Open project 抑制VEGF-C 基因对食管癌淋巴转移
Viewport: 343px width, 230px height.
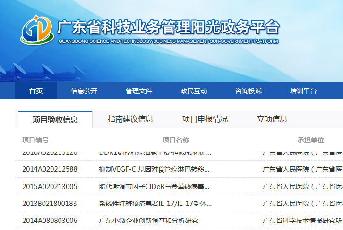(x=154, y=169)
